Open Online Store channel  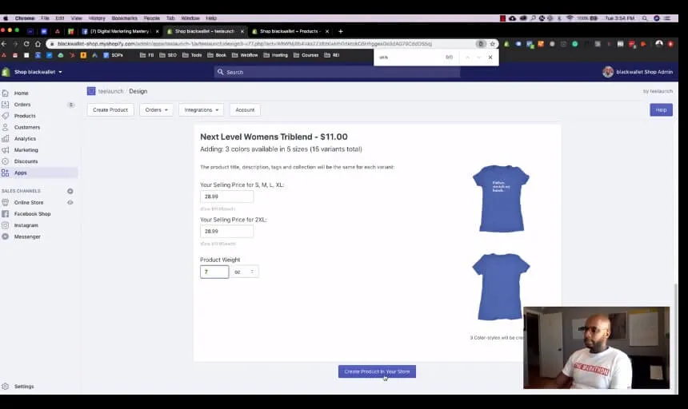[x=29, y=202]
